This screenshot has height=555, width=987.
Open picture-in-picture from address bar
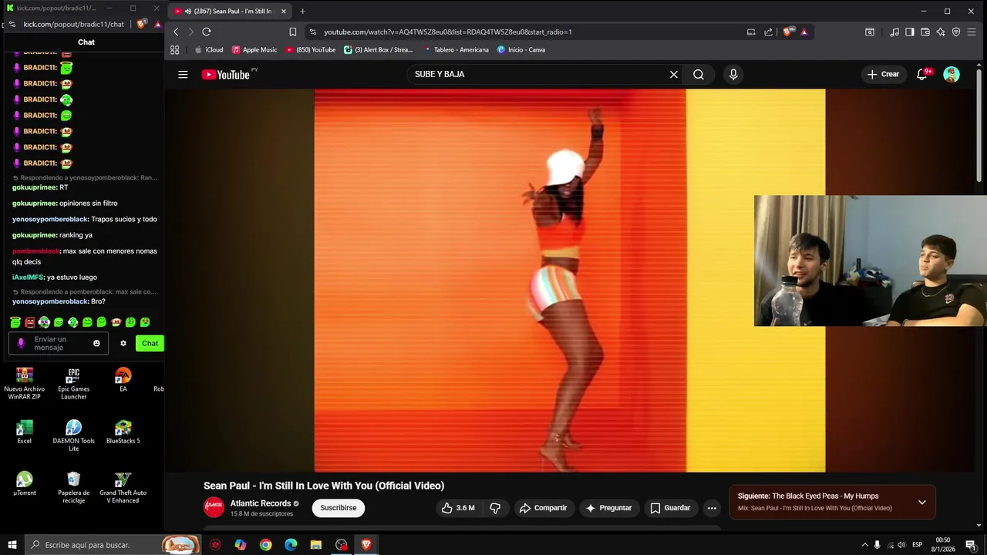point(751,32)
